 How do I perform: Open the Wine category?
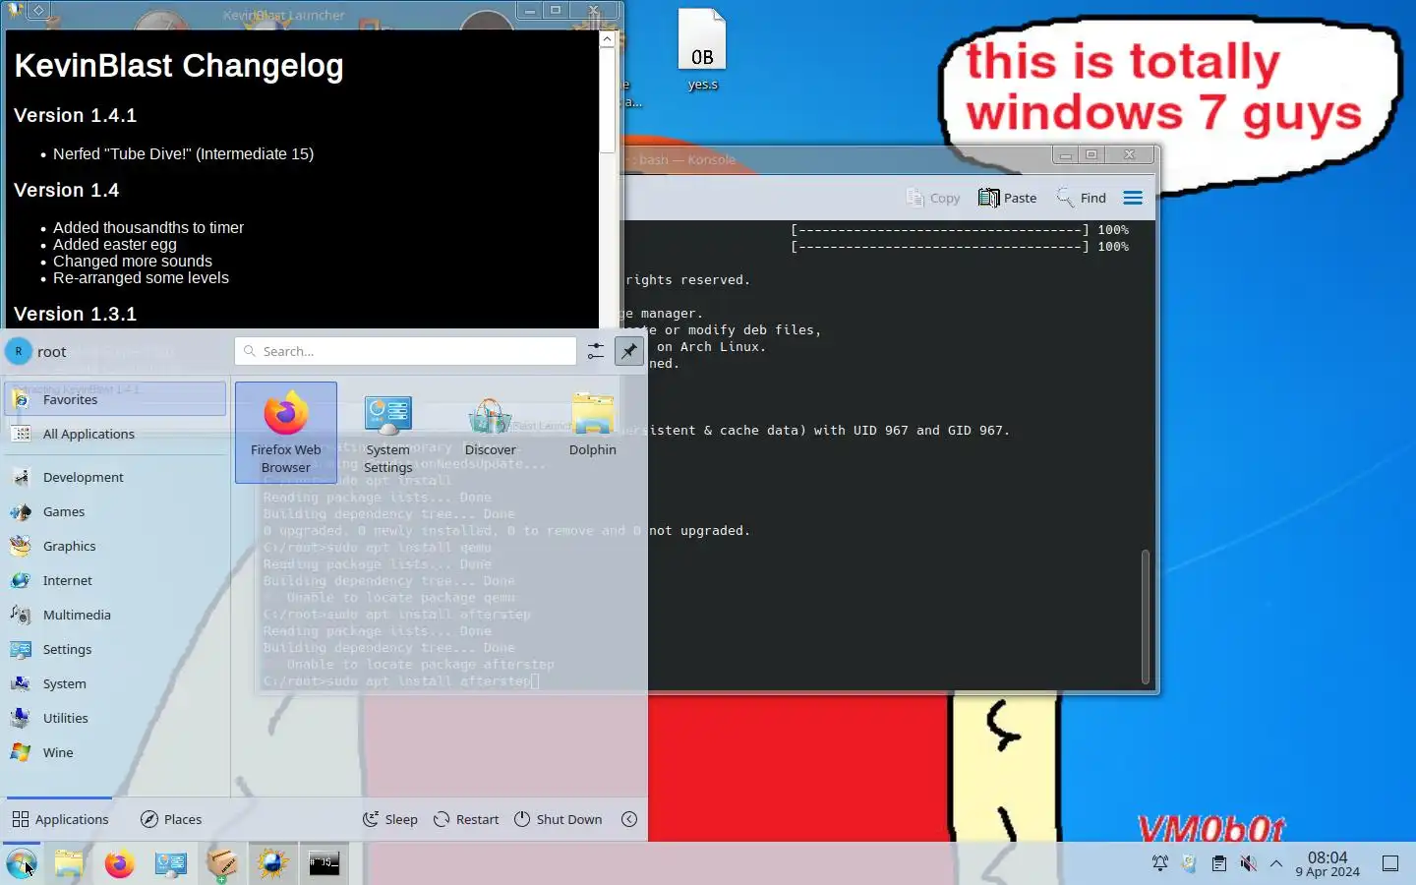[x=116, y=752]
